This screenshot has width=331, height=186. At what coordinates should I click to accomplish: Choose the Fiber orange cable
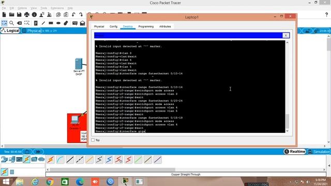point(89,160)
